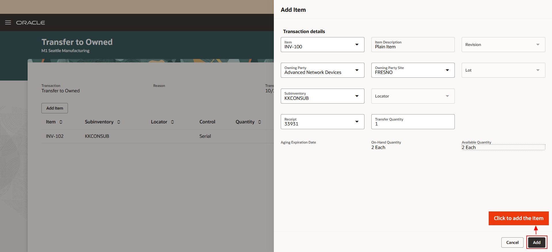Click the Item Description field
552x252 pixels.
pyautogui.click(x=413, y=45)
